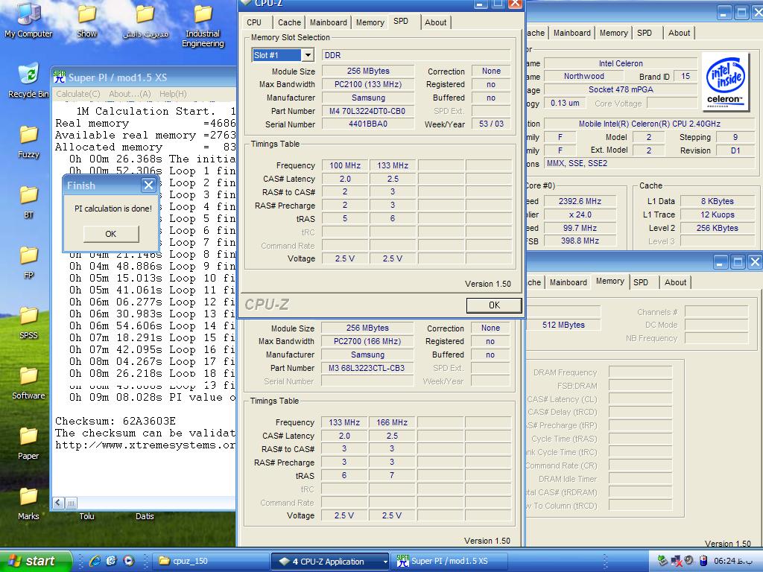
Task: Open the Software folder
Action: 28,383
